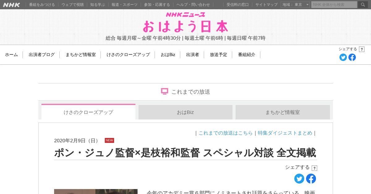Open まちかど情報室 in the navigation bar

[x=81, y=55]
